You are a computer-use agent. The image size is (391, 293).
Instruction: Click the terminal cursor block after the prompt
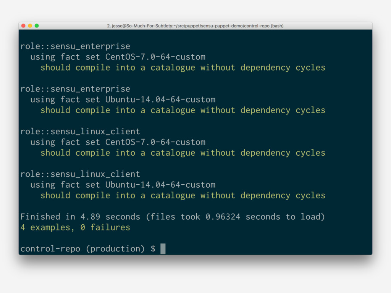point(163,249)
